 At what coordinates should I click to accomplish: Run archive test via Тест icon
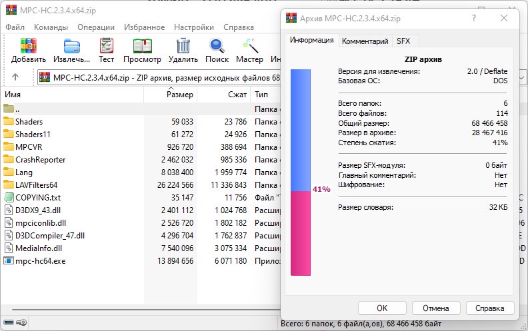(x=107, y=46)
